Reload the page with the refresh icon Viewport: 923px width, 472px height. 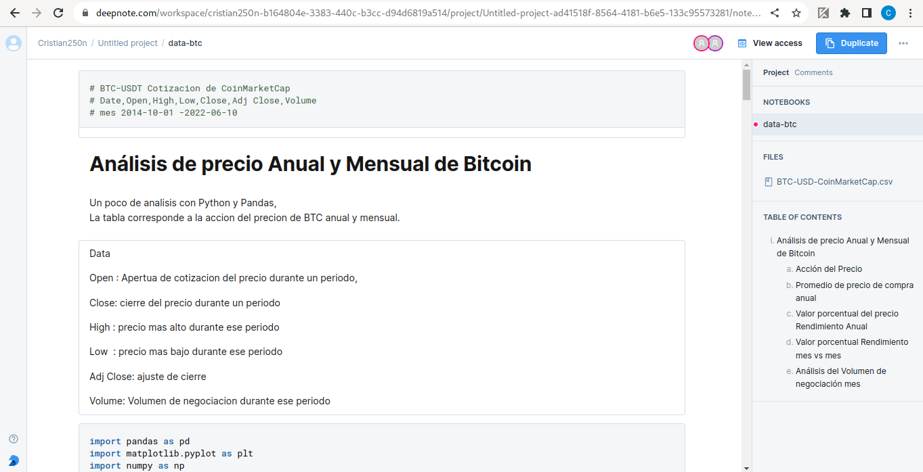[58, 13]
